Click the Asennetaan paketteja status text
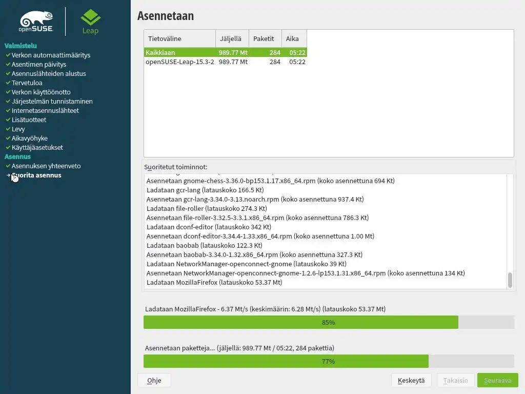This screenshot has height=394, width=525. [x=239, y=348]
